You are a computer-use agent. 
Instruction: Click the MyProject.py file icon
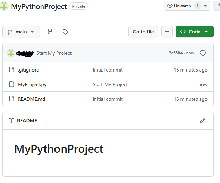point(11,84)
